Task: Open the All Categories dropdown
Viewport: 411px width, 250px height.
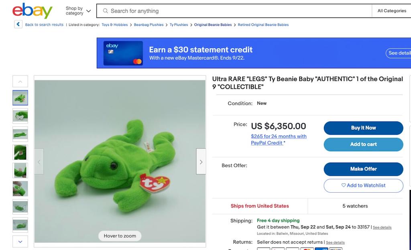Action: coord(392,11)
